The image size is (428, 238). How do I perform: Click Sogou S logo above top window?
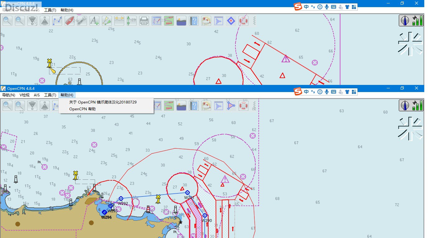coord(298,7)
